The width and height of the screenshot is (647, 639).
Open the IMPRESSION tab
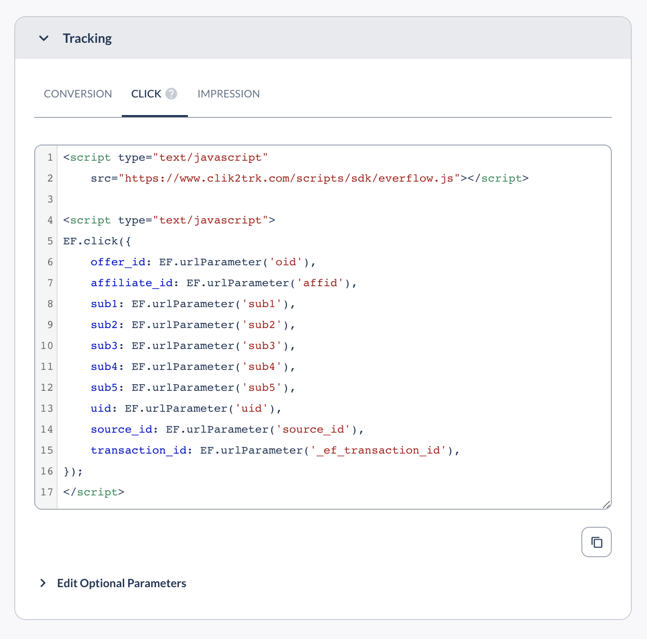(x=229, y=94)
